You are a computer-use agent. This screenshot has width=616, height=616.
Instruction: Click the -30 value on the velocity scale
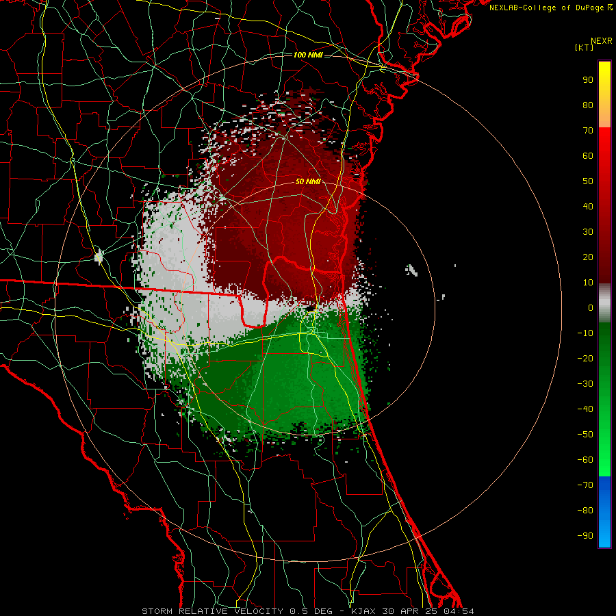point(585,384)
